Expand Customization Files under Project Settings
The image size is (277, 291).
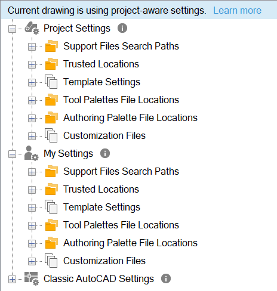(x=32, y=137)
